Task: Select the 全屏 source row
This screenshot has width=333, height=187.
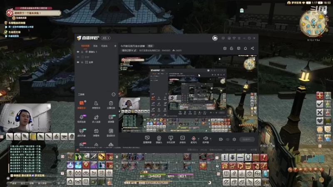Action: click(97, 62)
